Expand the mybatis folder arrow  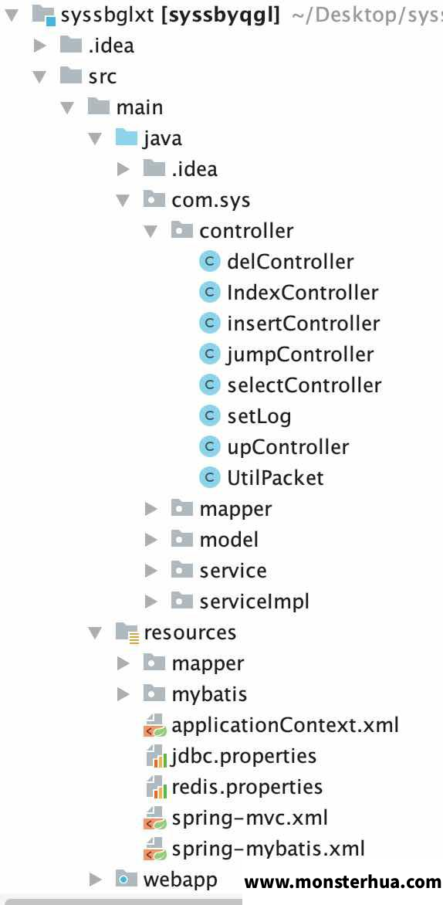tap(123, 694)
